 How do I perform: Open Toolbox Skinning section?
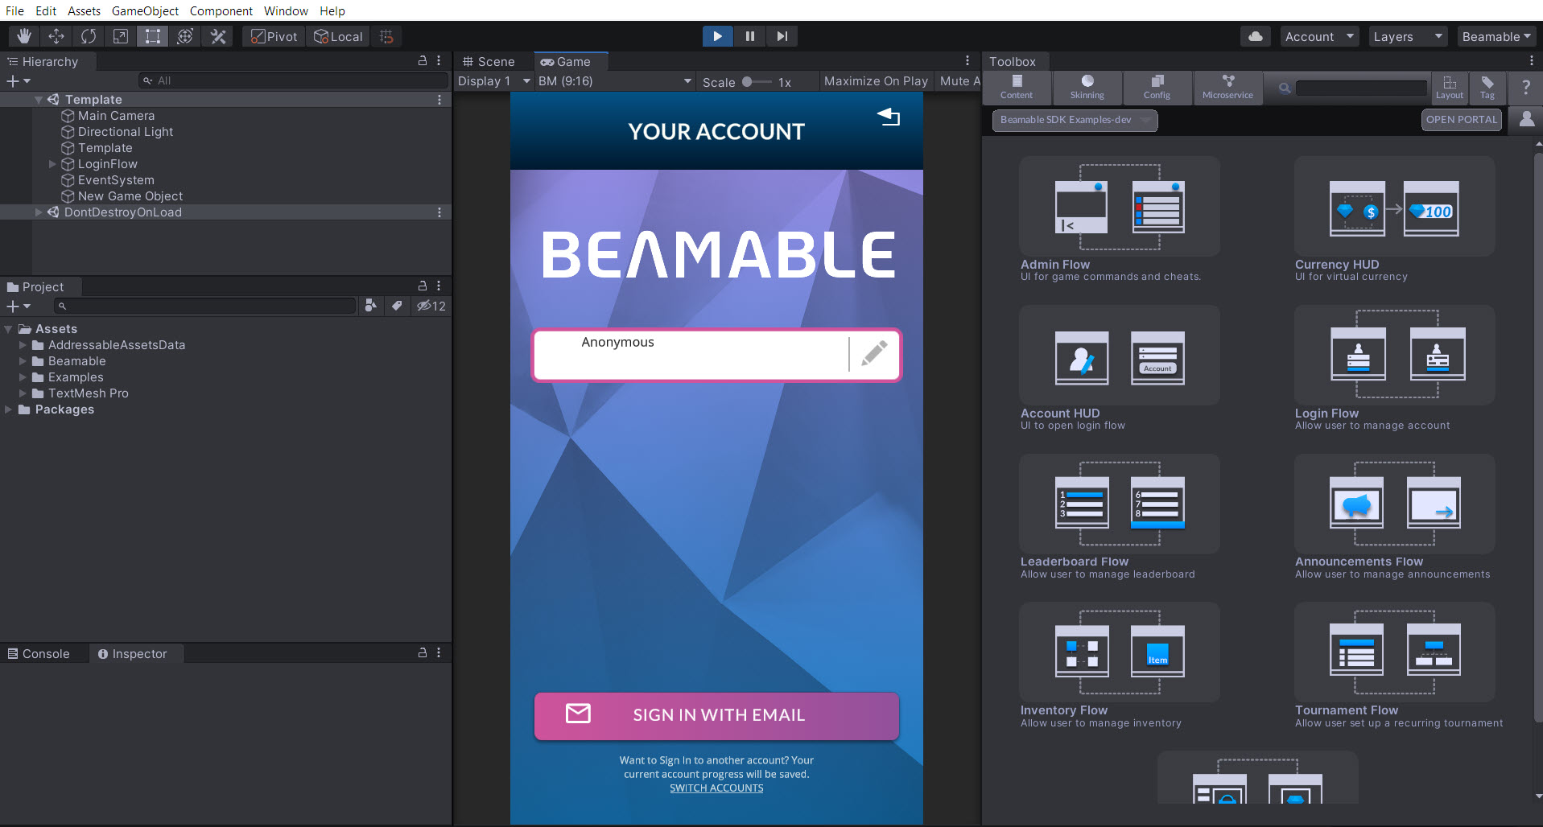tap(1087, 87)
